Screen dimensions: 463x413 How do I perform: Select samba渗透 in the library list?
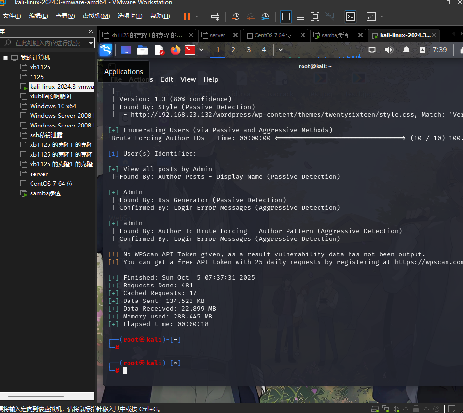pyautogui.click(x=45, y=193)
